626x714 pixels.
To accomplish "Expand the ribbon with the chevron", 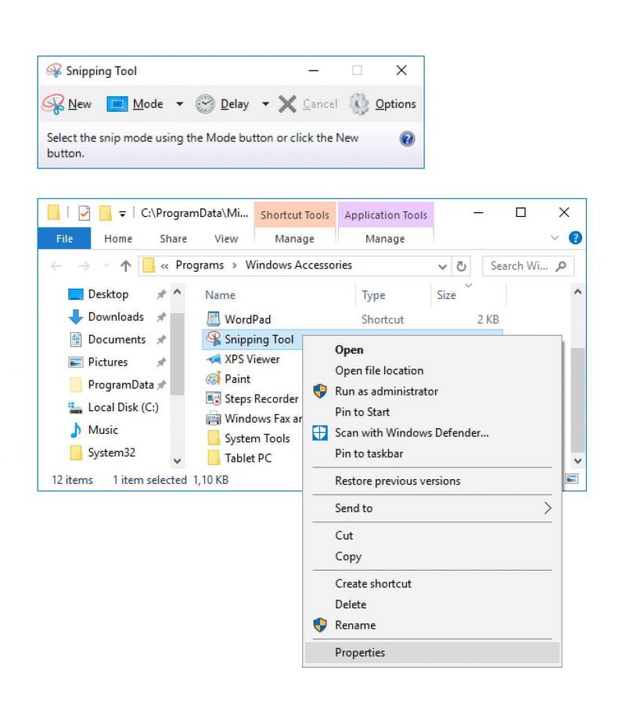I will tap(555, 238).
